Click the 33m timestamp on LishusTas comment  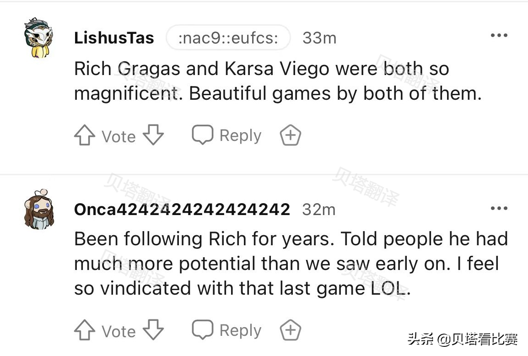tap(319, 38)
